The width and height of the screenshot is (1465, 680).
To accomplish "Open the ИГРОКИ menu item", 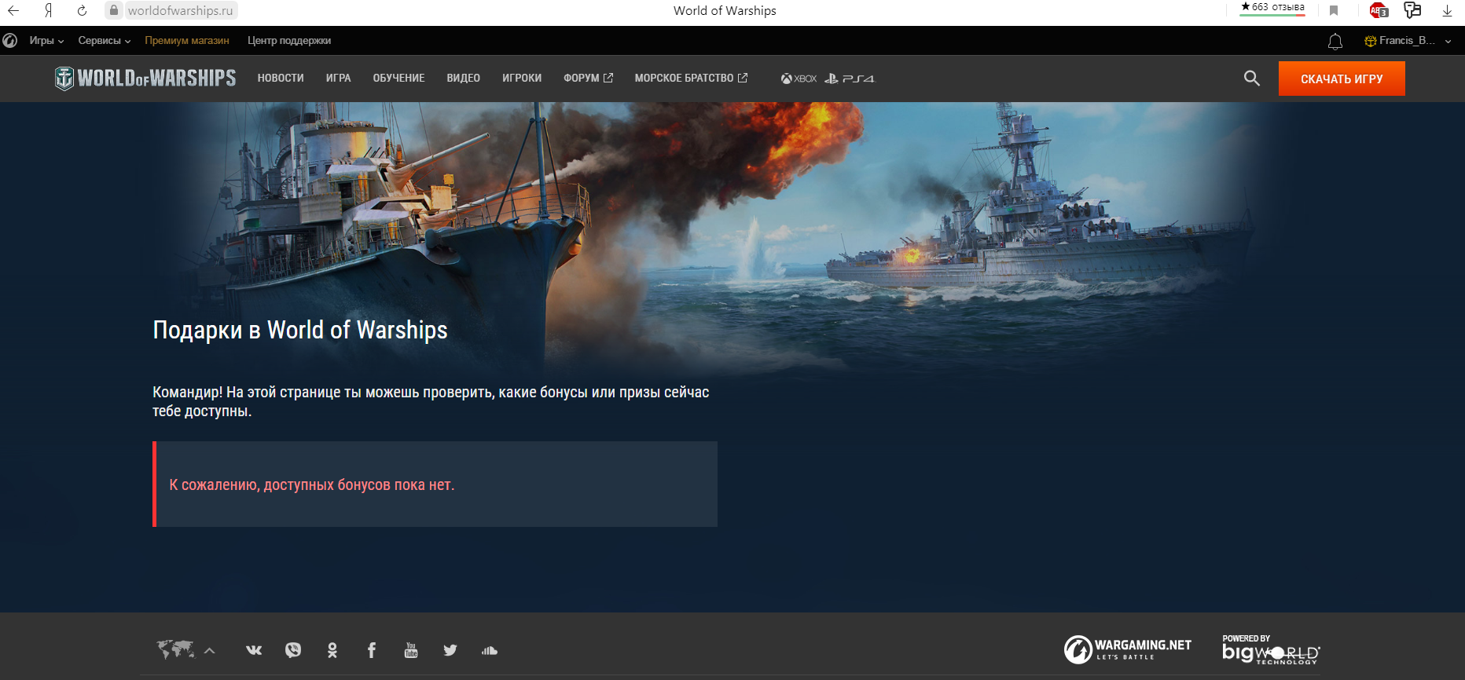I will [x=522, y=79].
